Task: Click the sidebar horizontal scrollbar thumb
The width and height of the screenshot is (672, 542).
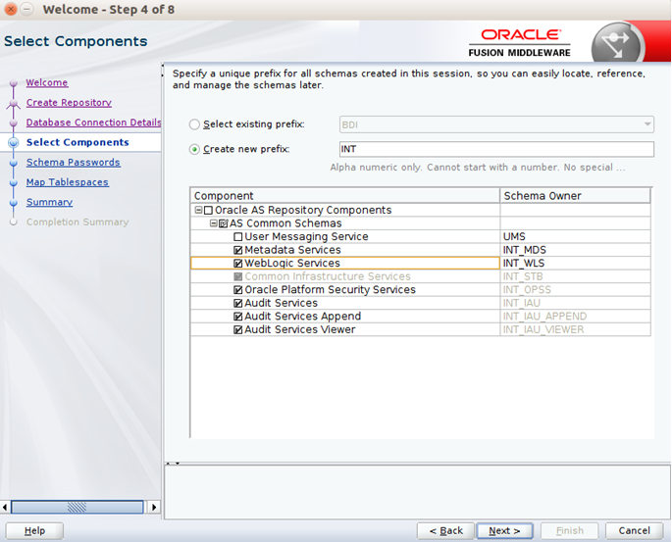Action: pos(78,508)
